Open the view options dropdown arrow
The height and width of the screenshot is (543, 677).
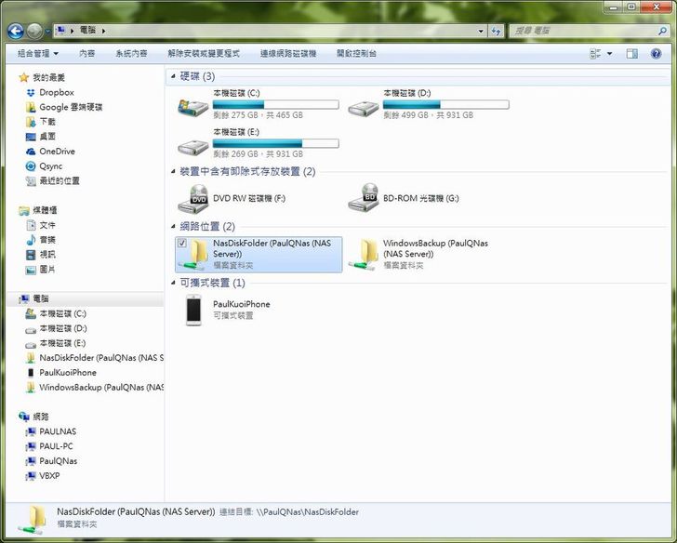click(610, 54)
